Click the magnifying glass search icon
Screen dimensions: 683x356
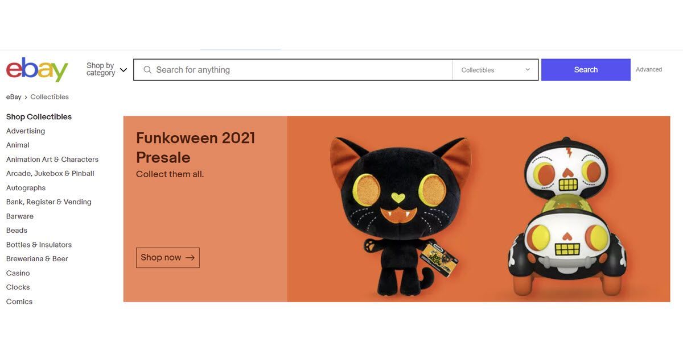147,70
